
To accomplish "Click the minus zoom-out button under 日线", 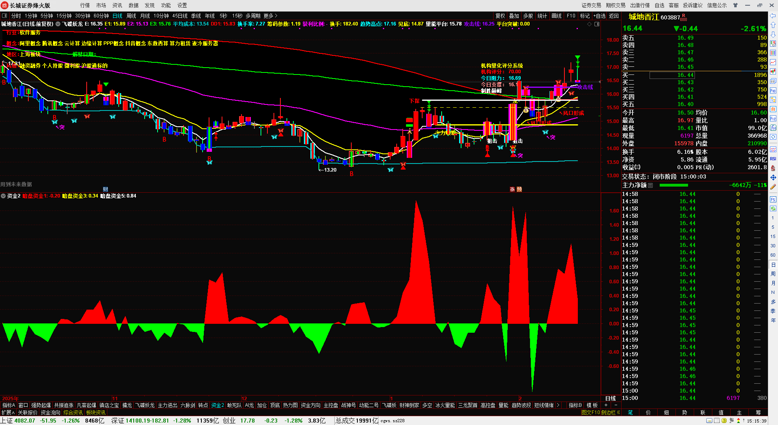I will click(x=616, y=405).
